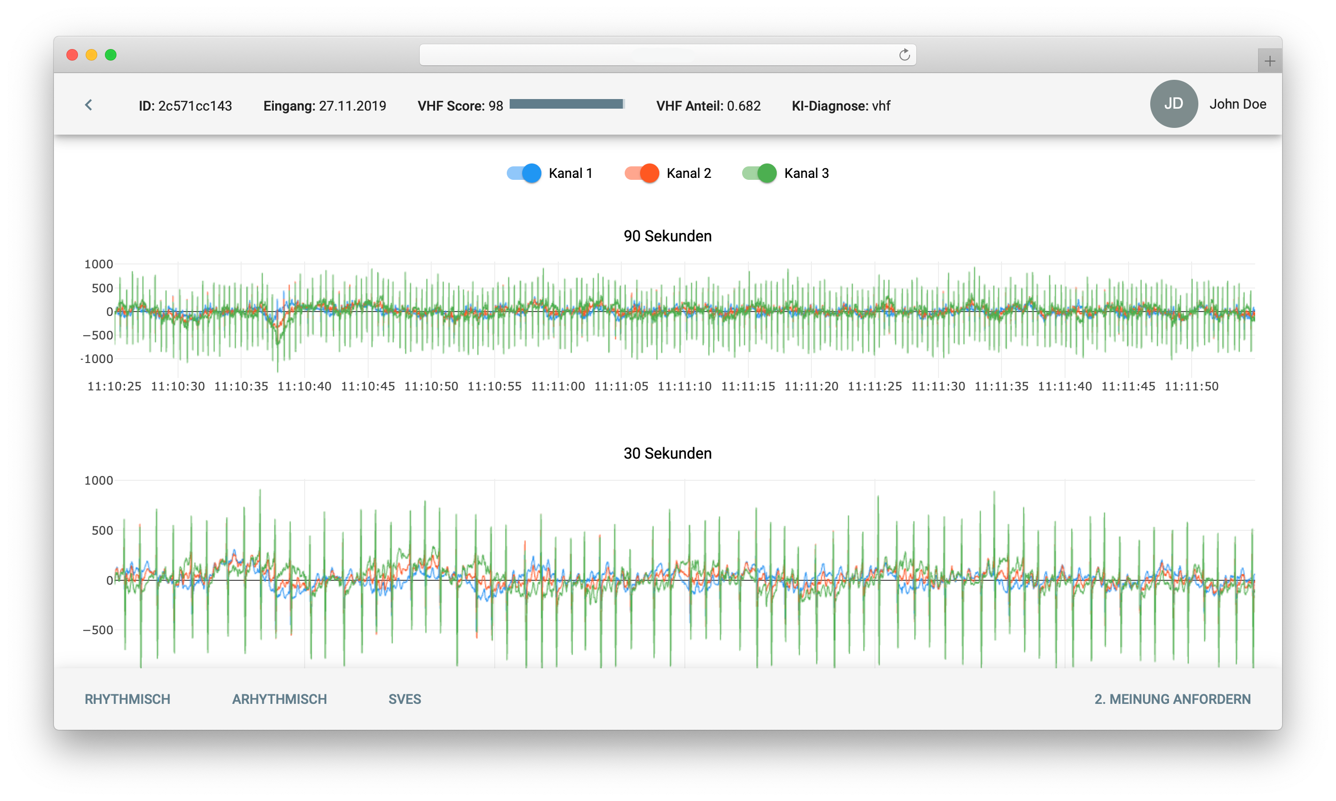The width and height of the screenshot is (1336, 801).
Task: Click the VHF Anteil: 0.682 value
Action: [x=708, y=106]
